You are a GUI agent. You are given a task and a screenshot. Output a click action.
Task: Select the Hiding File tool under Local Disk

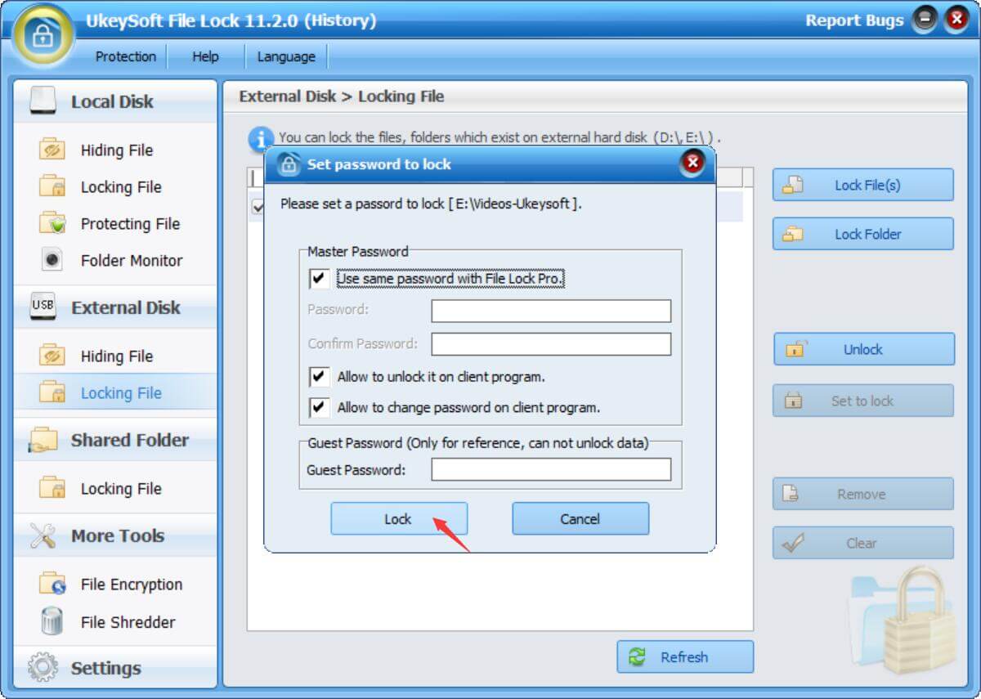tap(116, 150)
